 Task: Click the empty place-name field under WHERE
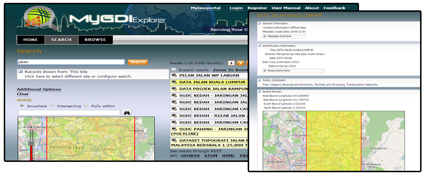(x=69, y=113)
